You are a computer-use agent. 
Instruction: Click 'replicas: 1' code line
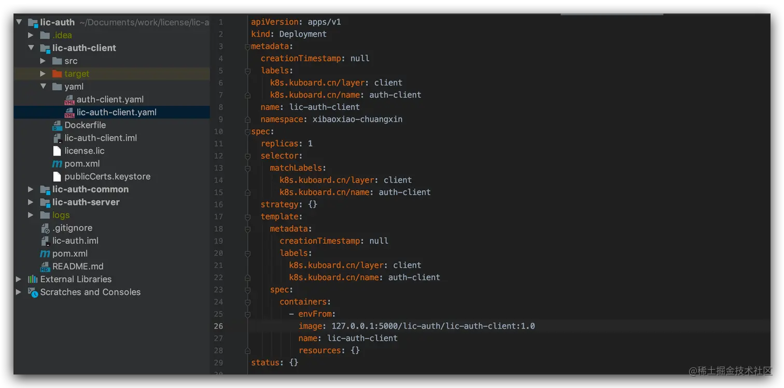[x=286, y=143]
